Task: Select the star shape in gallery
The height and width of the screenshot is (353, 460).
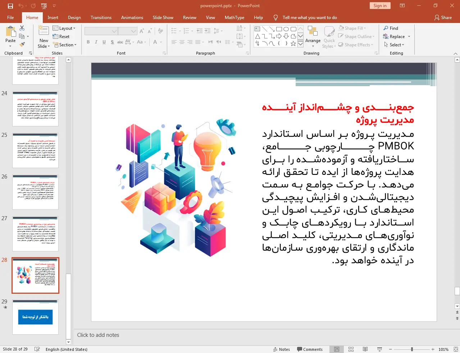Action: (x=293, y=43)
